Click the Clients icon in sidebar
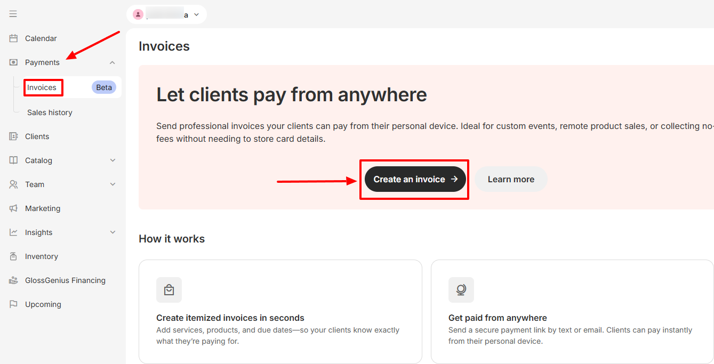714x364 pixels. [13, 136]
